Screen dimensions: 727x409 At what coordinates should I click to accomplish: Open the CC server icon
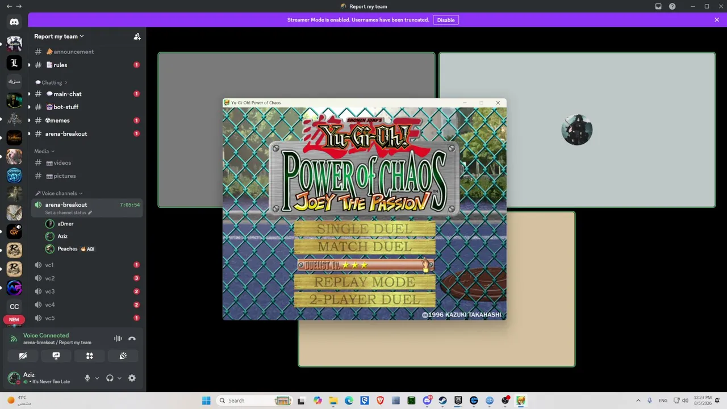point(14,306)
